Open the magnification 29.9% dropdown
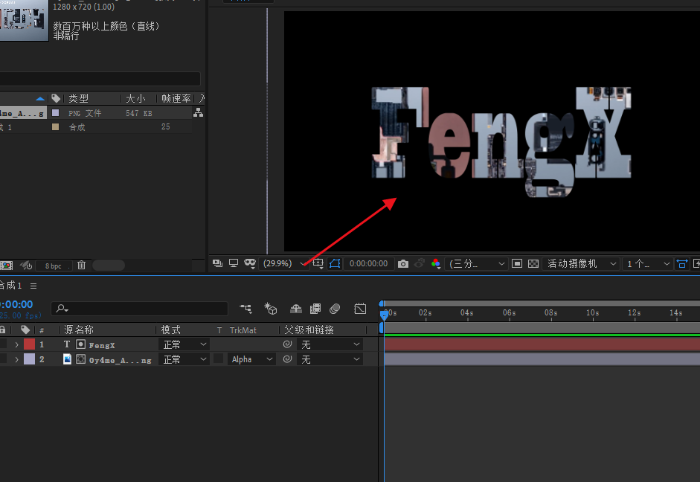The image size is (700, 482). coord(284,263)
